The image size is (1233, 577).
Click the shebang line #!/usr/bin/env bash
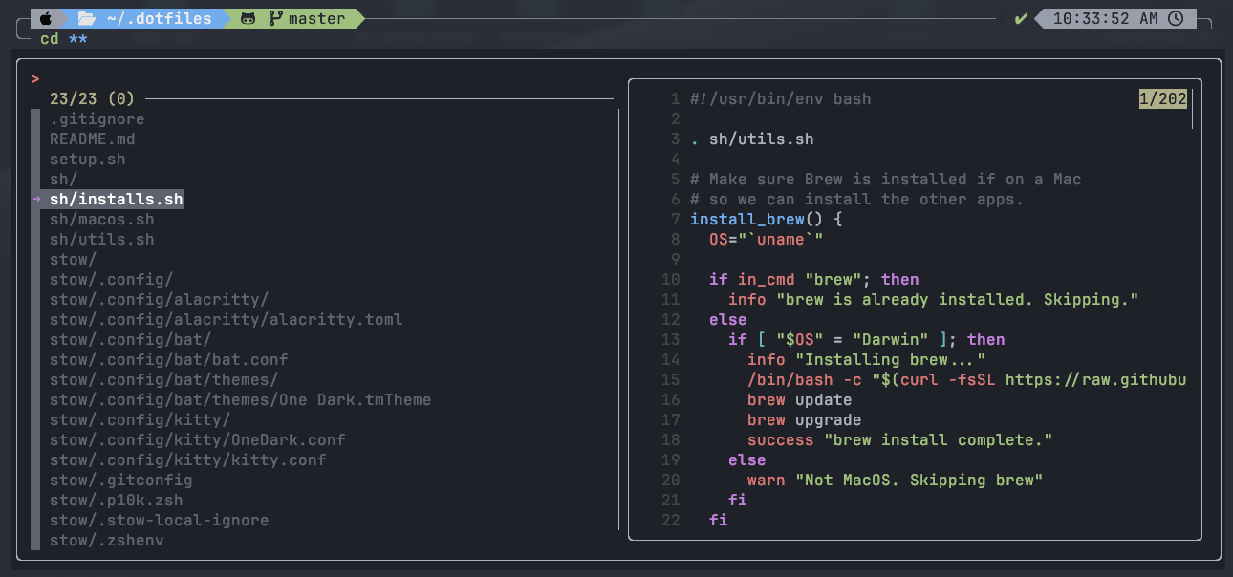pyautogui.click(x=781, y=98)
